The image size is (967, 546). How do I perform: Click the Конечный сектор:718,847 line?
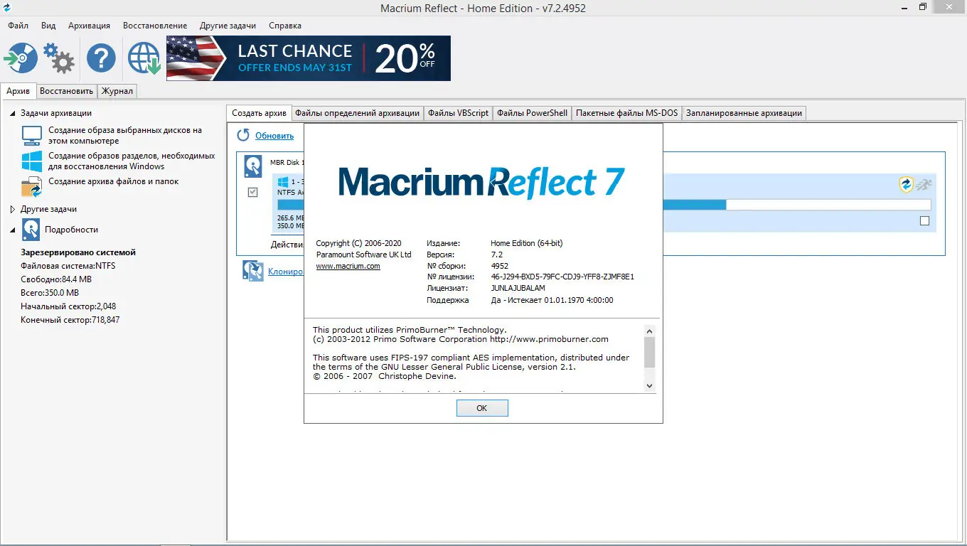(x=70, y=320)
